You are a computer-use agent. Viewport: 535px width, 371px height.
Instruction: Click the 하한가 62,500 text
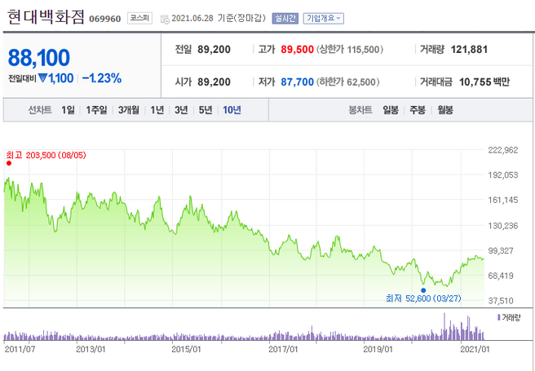pos(347,82)
